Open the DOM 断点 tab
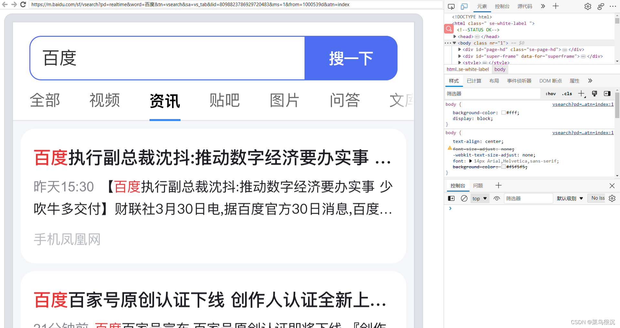Image resolution: width=620 pixels, height=328 pixels. (551, 81)
